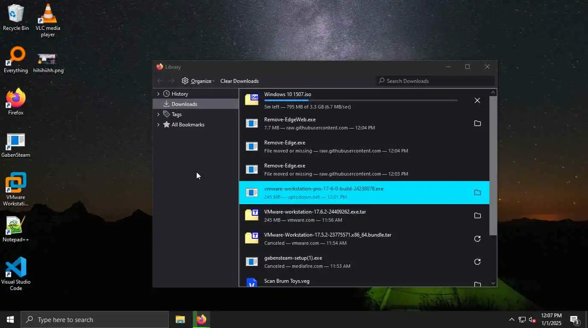Image resolution: width=588 pixels, height=328 pixels.
Task: Show hidden system tray icons
Action: (x=512, y=319)
